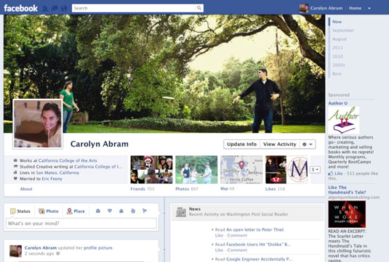Open the friend requests icon in top bar

(45, 9)
